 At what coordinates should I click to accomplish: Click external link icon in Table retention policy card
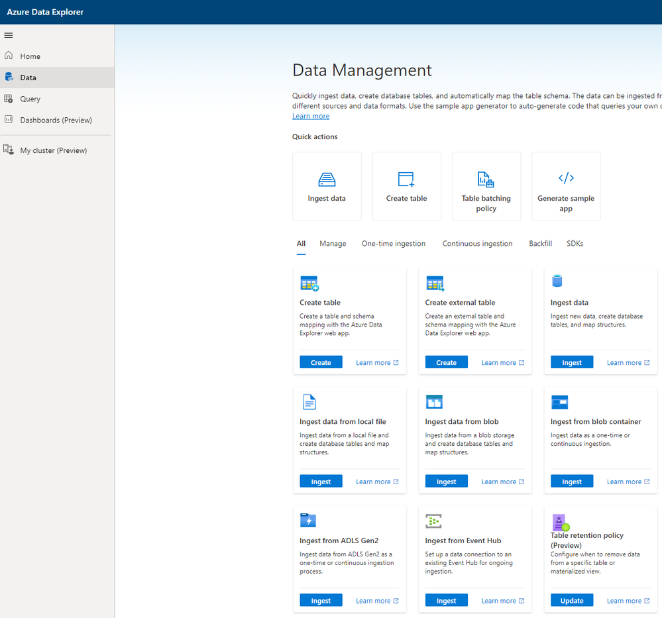(647, 601)
